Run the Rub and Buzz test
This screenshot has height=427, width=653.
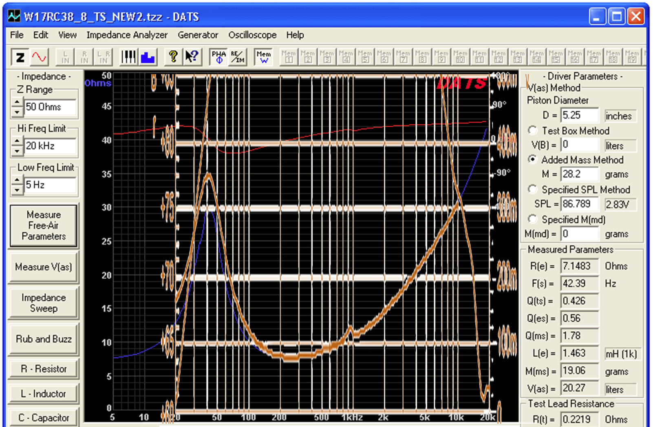tap(44, 339)
